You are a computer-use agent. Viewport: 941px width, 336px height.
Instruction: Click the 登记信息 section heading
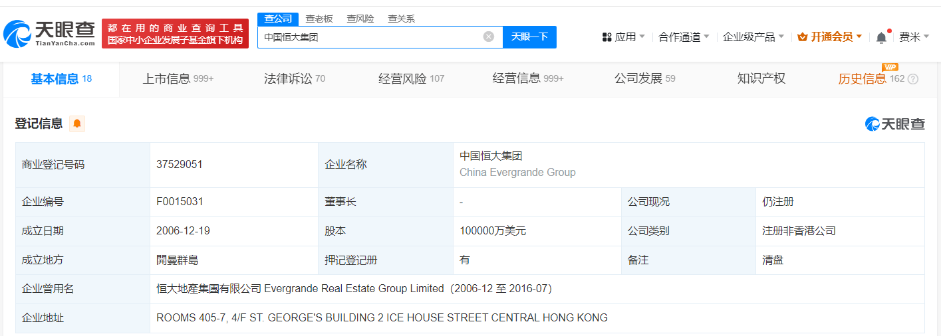[39, 124]
